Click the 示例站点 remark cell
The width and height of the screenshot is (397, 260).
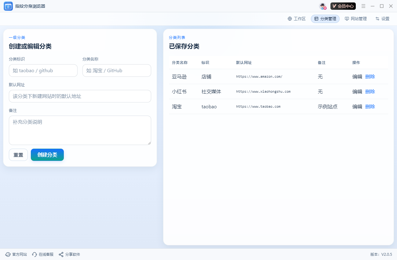coord(328,106)
